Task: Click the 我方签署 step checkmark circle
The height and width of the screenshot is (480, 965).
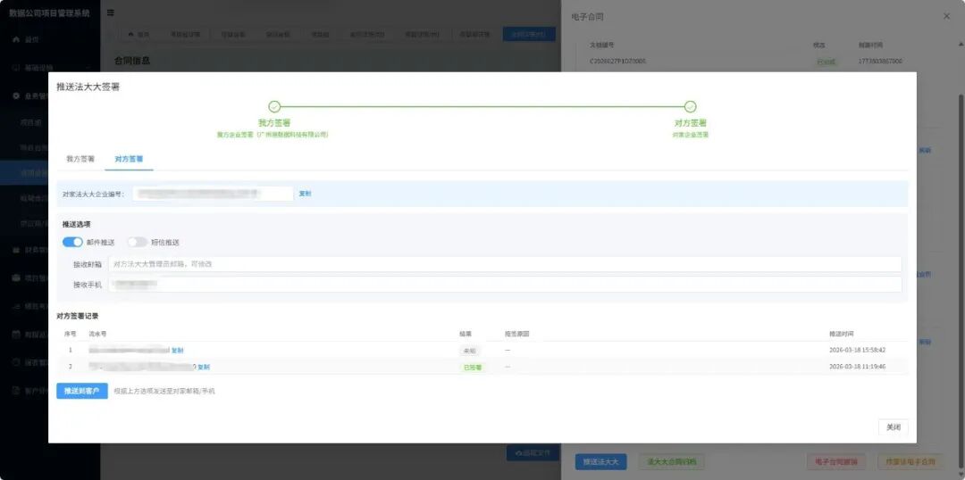Action: click(x=274, y=107)
